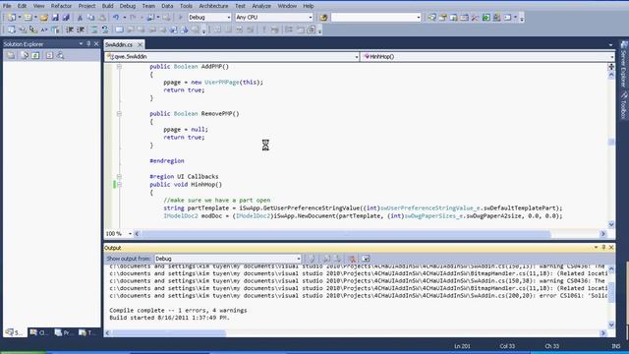The image size is (629, 354).
Task: Open the Toolbox side tab
Action: 624,105
